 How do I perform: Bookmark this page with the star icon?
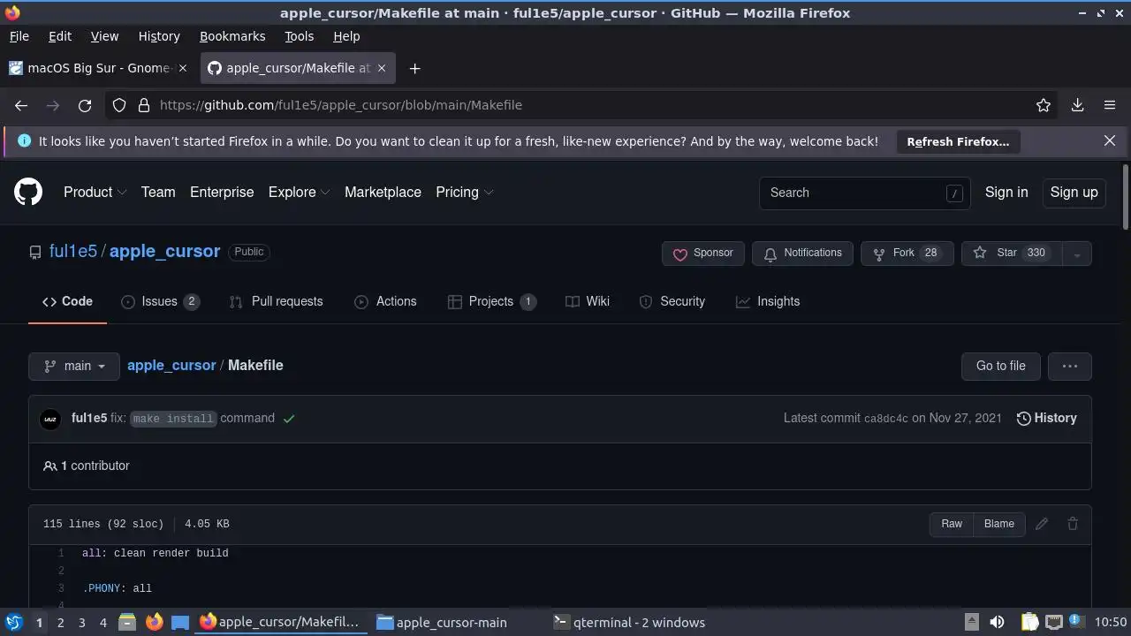click(x=1044, y=105)
